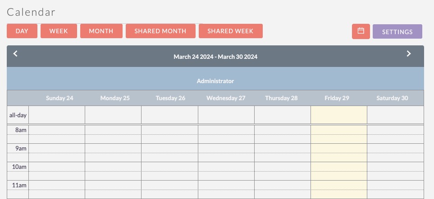
Task: Click the calendar date picker icon
Action: (361, 31)
